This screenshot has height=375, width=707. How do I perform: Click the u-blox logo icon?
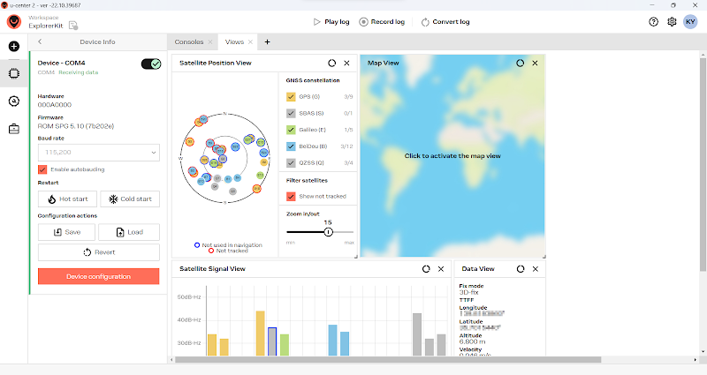coord(14,21)
